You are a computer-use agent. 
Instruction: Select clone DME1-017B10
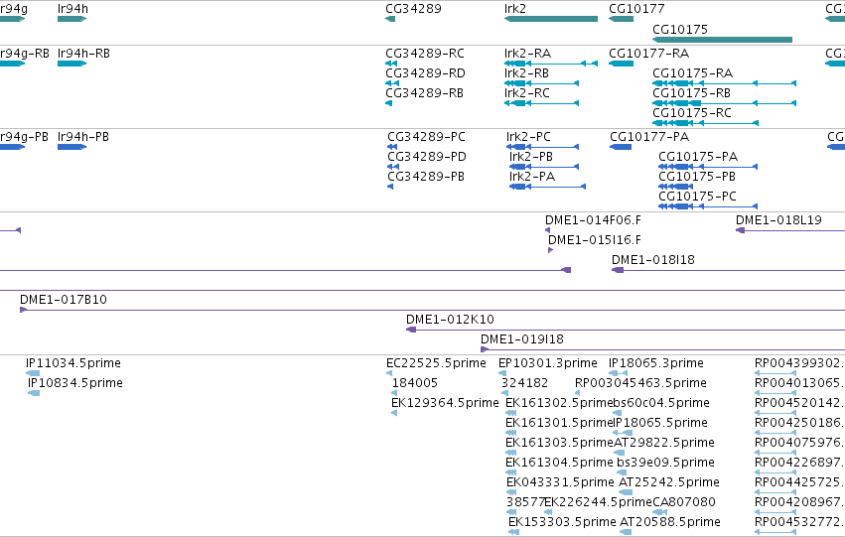(x=64, y=300)
